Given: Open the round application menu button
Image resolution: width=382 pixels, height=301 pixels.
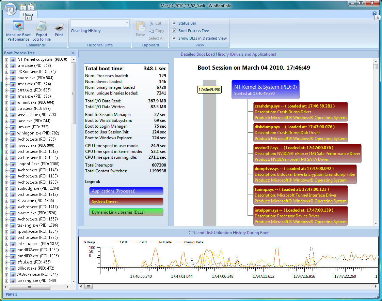Looking at the screenshot, I should [10, 10].
